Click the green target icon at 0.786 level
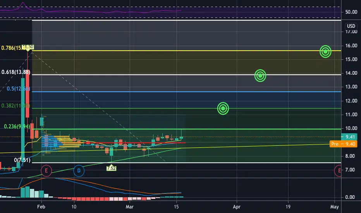This screenshot has width=361, height=213. click(325, 52)
